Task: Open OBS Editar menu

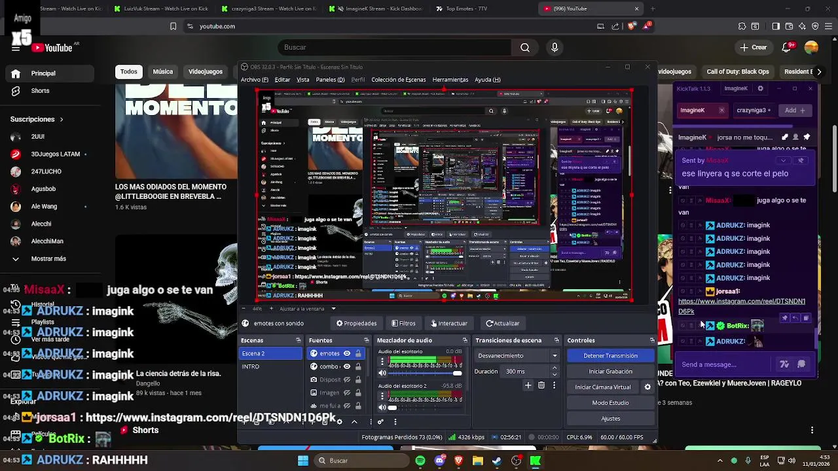Action: [x=282, y=80]
